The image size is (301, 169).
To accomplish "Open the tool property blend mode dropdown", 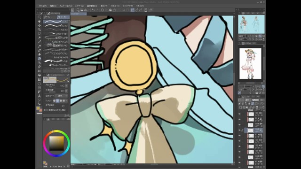I will tap(61, 96).
